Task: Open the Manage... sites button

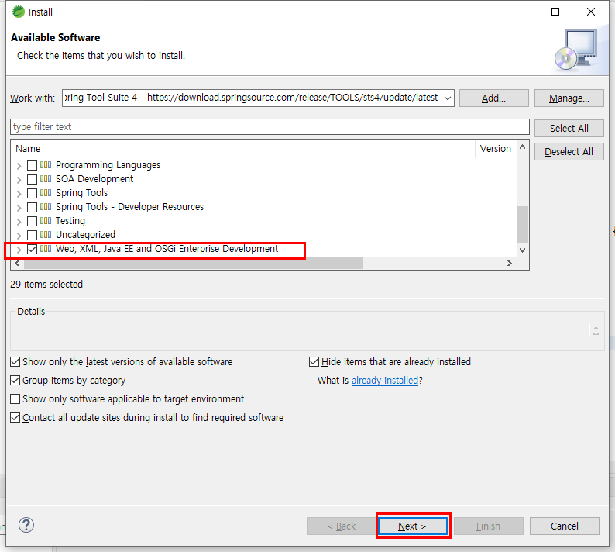Action: 569,98
